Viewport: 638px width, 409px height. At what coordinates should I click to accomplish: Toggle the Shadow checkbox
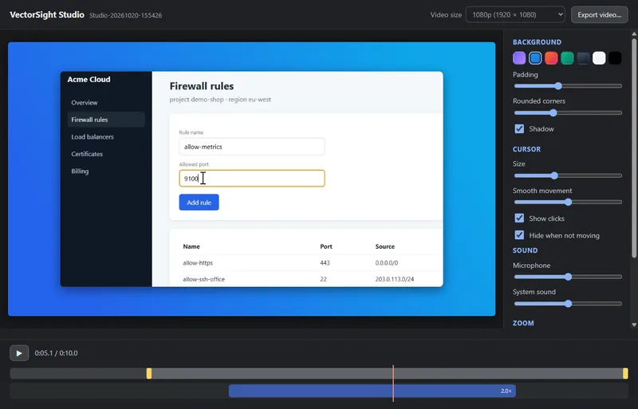point(519,128)
